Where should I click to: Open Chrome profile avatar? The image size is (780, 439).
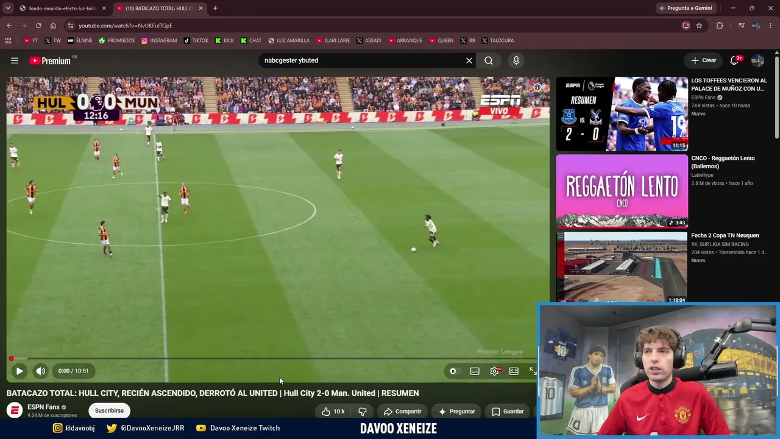click(756, 26)
